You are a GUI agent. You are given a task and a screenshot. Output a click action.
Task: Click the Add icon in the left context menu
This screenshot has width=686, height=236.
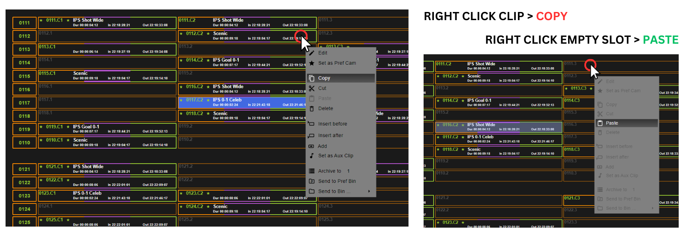(312, 146)
